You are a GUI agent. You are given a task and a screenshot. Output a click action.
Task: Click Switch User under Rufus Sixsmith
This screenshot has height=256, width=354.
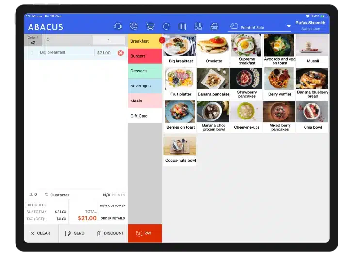(x=310, y=29)
